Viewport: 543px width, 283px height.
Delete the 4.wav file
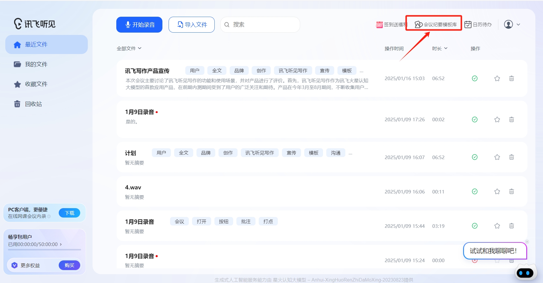(x=512, y=191)
